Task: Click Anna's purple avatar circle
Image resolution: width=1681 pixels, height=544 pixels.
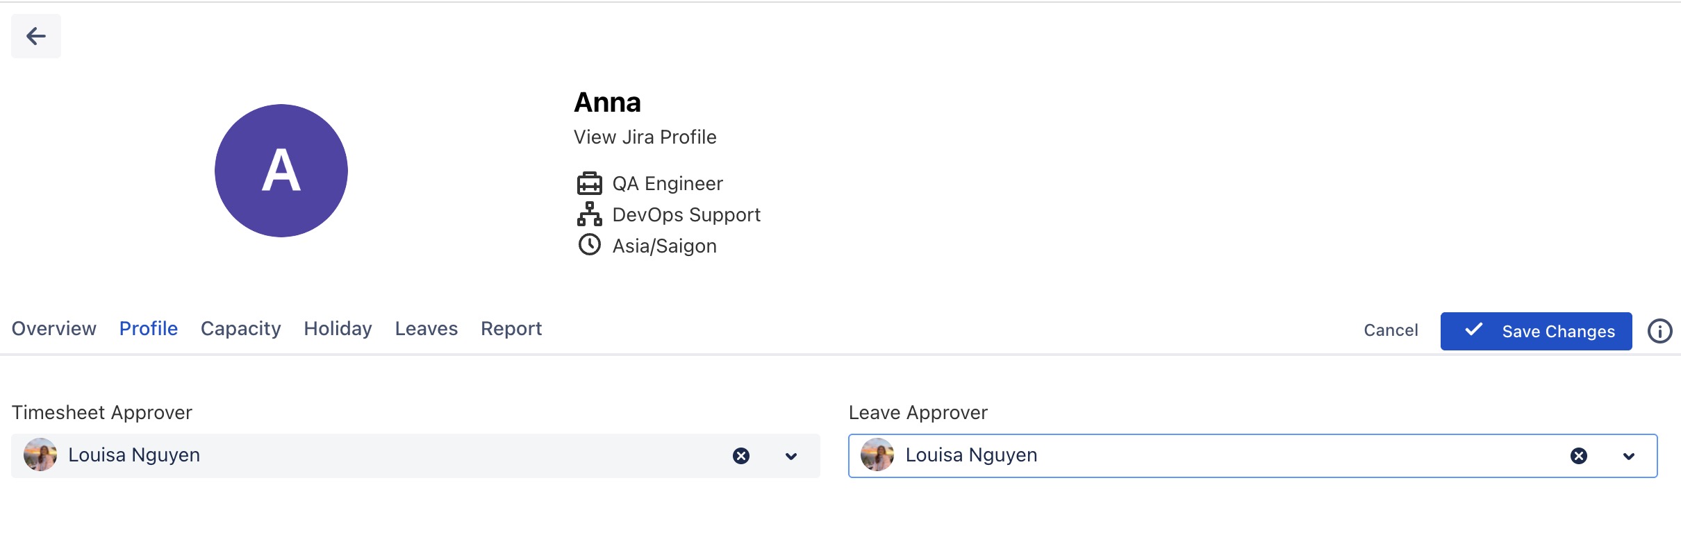Action: pyautogui.click(x=281, y=171)
